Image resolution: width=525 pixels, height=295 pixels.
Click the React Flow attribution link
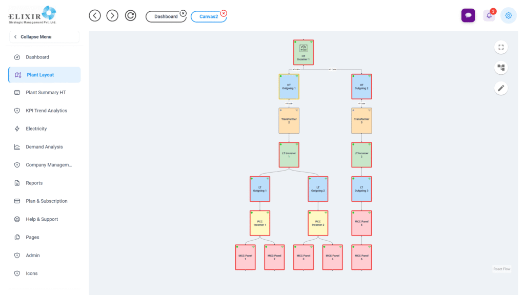pos(501,269)
